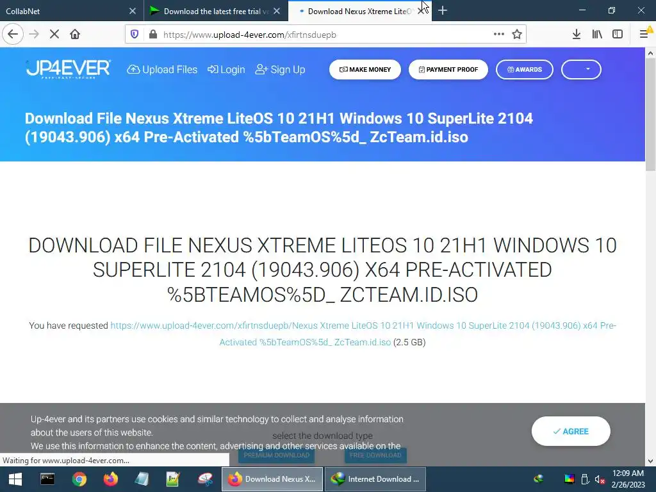Image resolution: width=656 pixels, height=492 pixels.
Task: Open the green chart taskbar app
Action: pyautogui.click(x=173, y=479)
